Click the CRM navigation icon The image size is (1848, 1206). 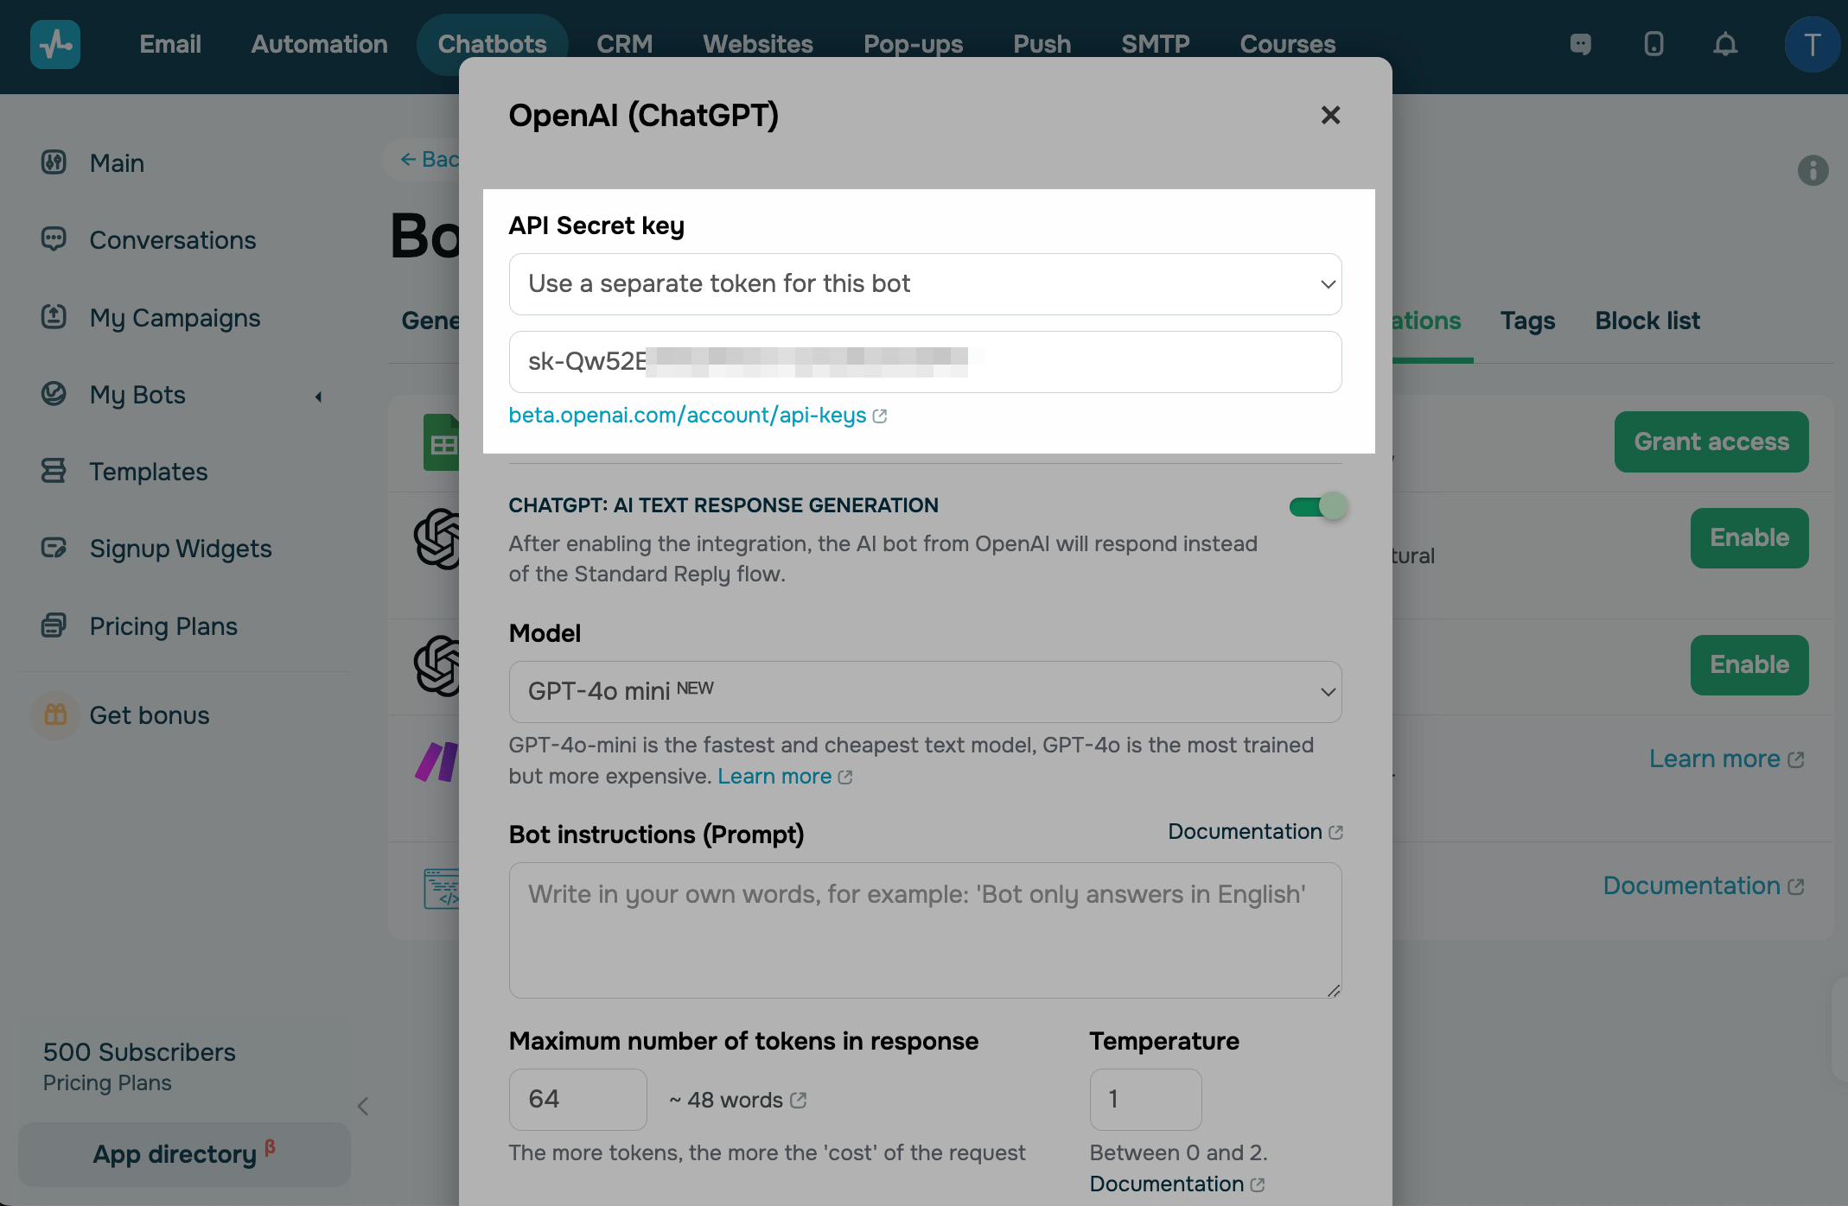(x=623, y=43)
